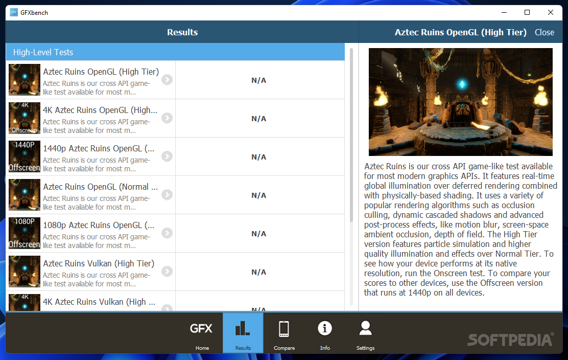Select the Aztec Ruins Vulkan (High Tier) title
Screen dimensions: 568x360
point(99,263)
